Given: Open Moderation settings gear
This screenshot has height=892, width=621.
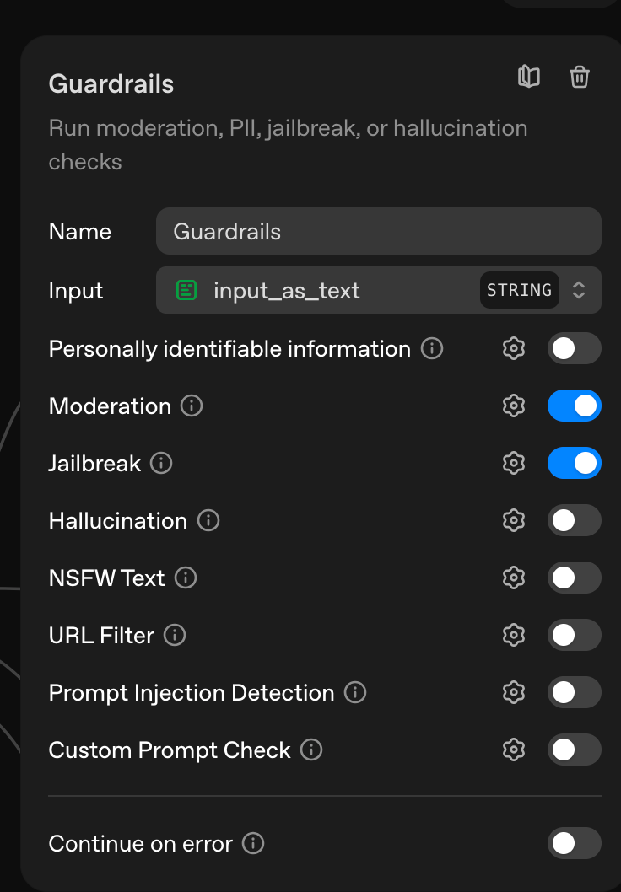Looking at the screenshot, I should [x=513, y=406].
